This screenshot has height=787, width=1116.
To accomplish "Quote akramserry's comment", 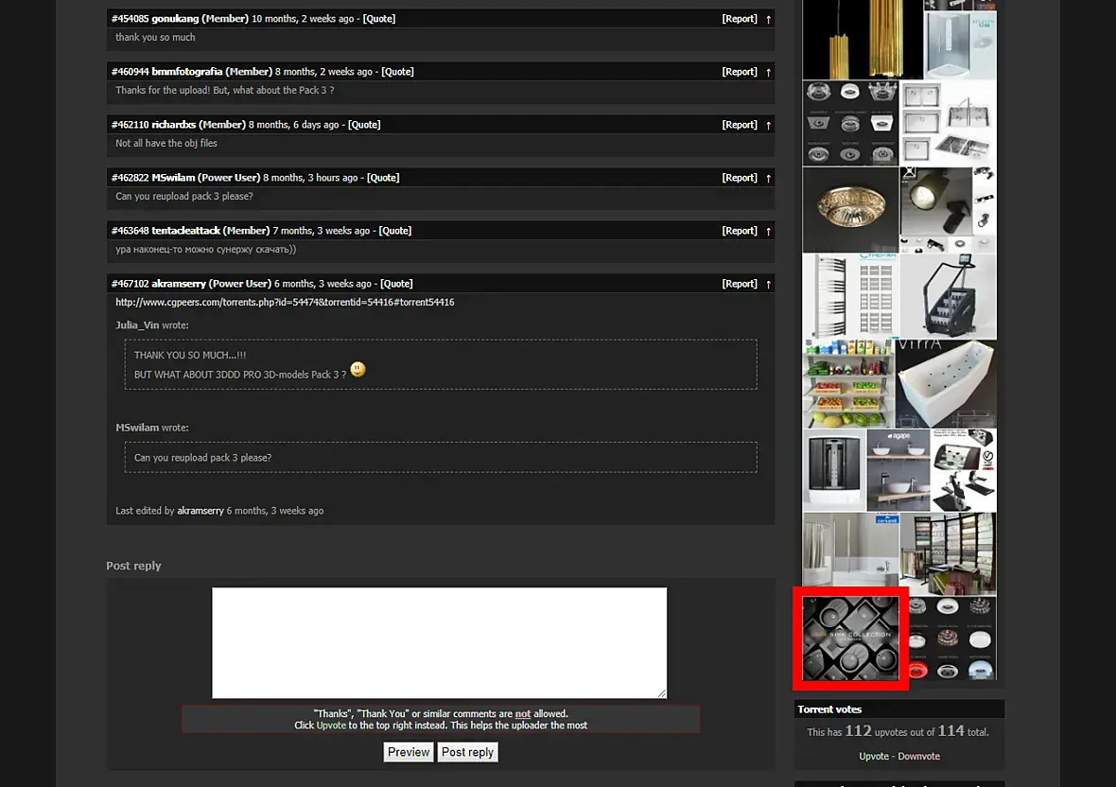I will pyautogui.click(x=396, y=283).
